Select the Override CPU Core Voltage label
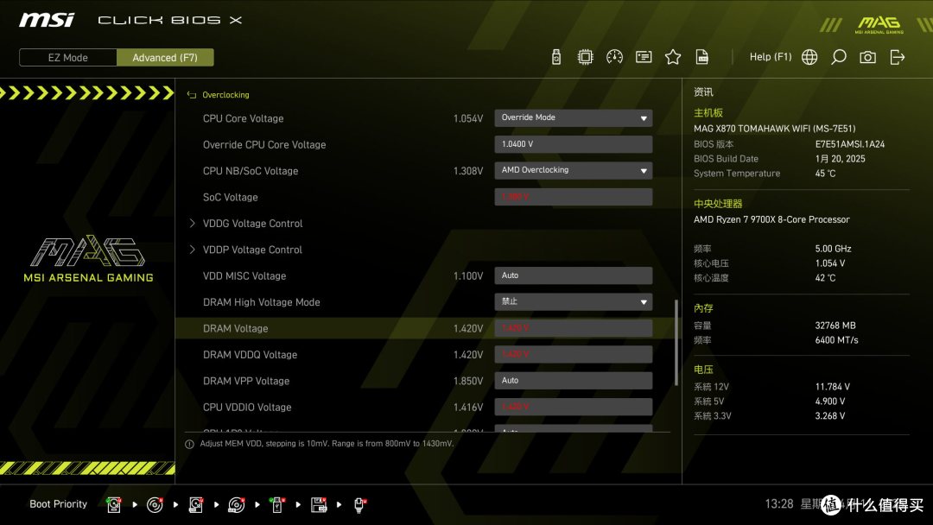This screenshot has height=525, width=933. click(x=264, y=144)
